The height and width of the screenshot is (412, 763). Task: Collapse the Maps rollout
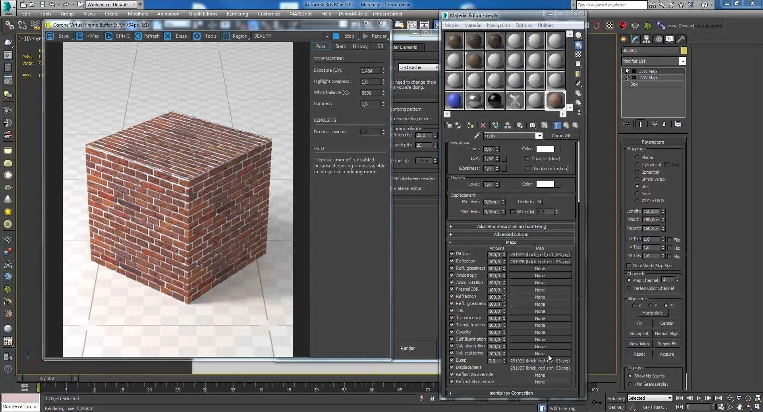(511, 242)
